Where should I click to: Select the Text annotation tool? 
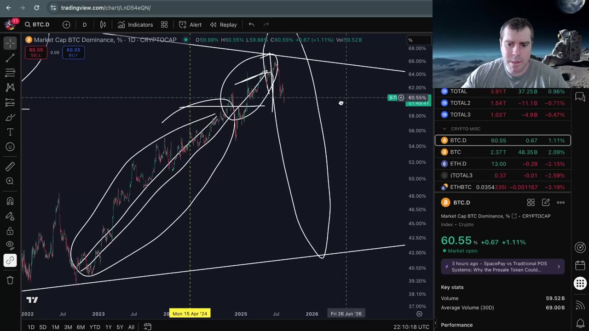tap(10, 132)
